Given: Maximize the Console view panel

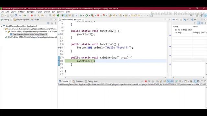Looking at the screenshot, I should pyautogui.click(x=205, y=81).
